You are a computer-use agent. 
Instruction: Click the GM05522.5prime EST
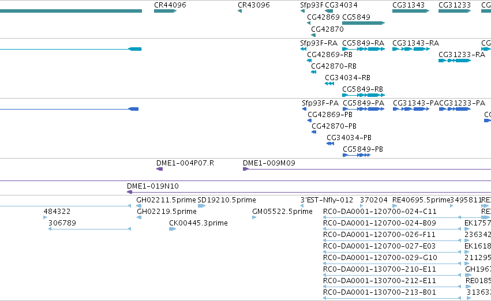(x=254, y=218)
